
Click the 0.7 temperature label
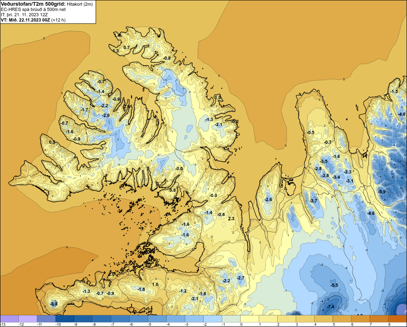click(x=127, y=48)
